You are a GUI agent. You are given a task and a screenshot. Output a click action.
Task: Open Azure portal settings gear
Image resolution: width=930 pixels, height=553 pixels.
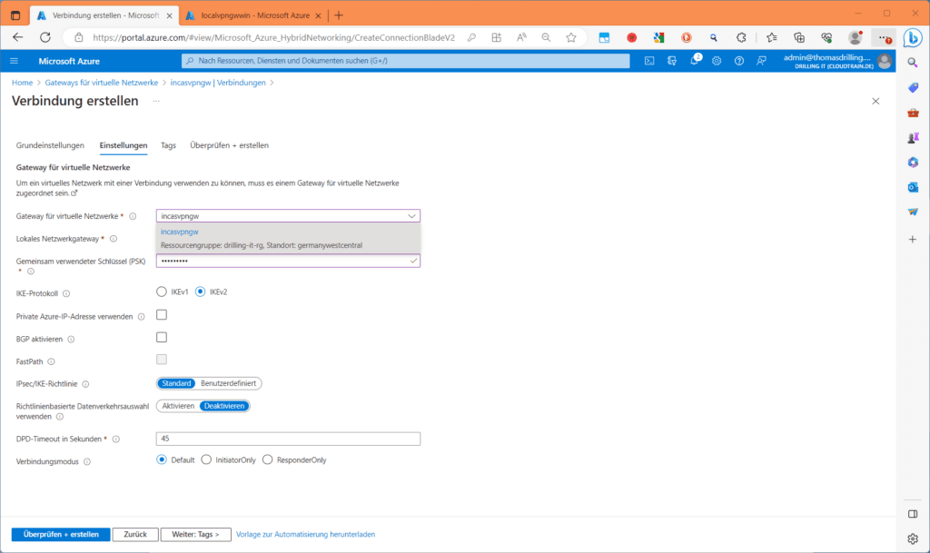(x=717, y=61)
